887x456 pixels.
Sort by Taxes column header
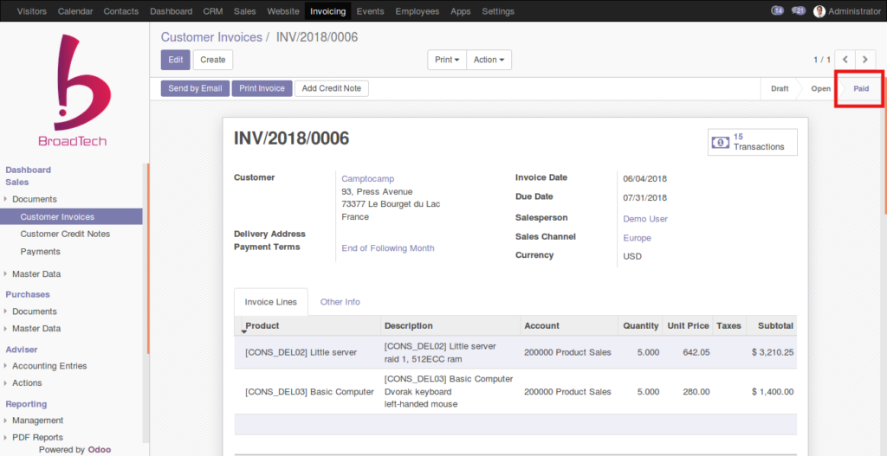[729, 325]
